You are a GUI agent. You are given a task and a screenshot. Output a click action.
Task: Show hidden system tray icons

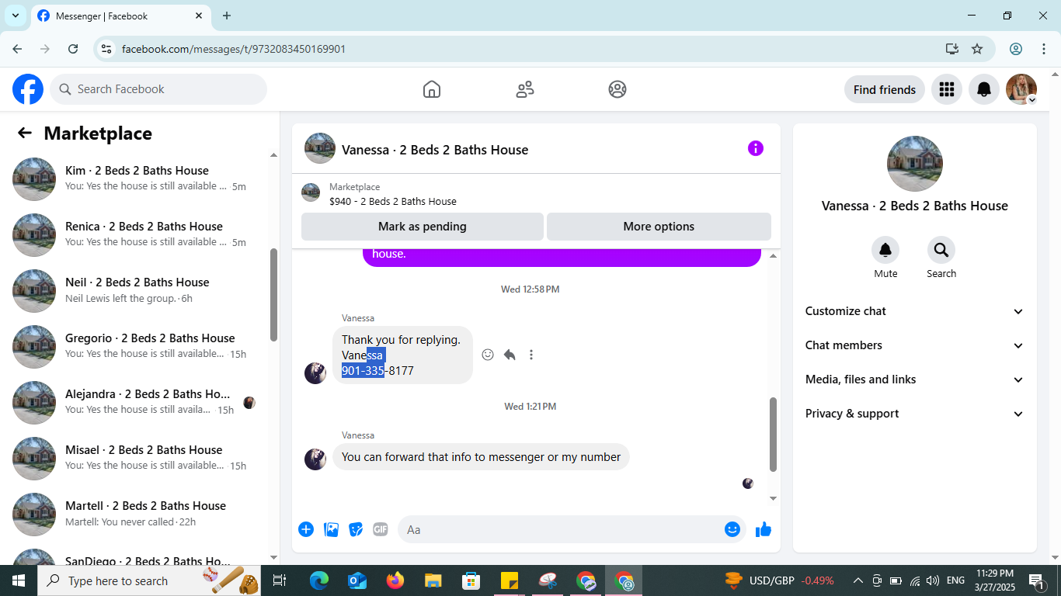[x=858, y=580]
